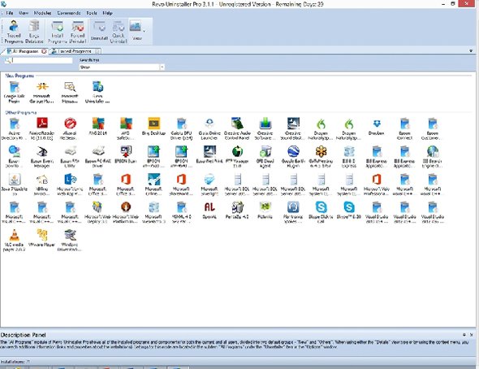Select the VLC media player icon

14,240
